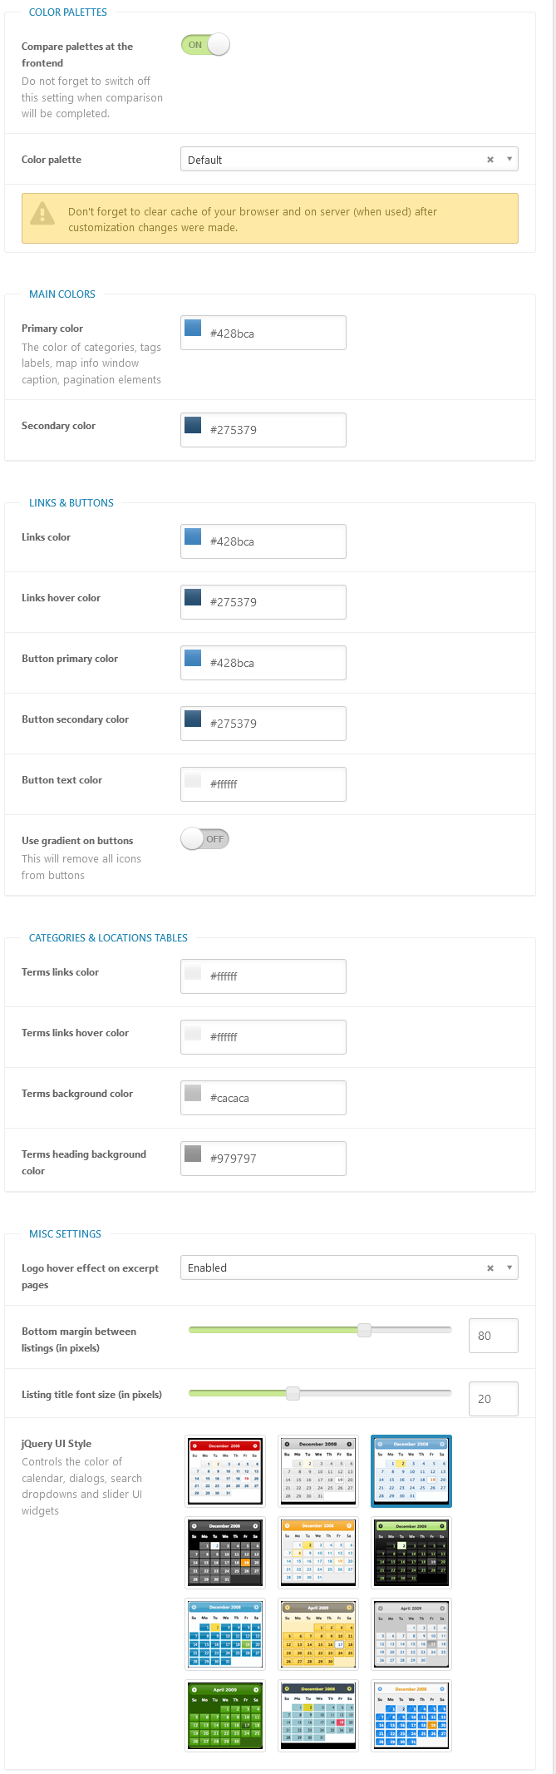The image size is (556, 1774).
Task: Enable Use gradient on buttons switch
Action: click(205, 839)
